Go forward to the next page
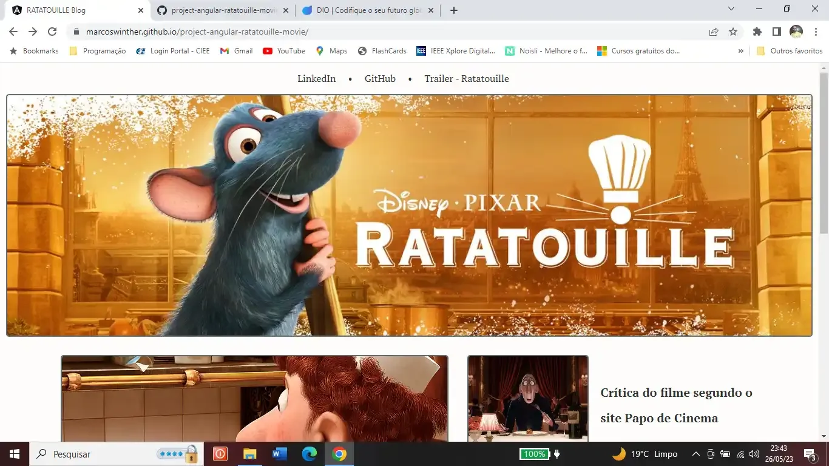 33,32
